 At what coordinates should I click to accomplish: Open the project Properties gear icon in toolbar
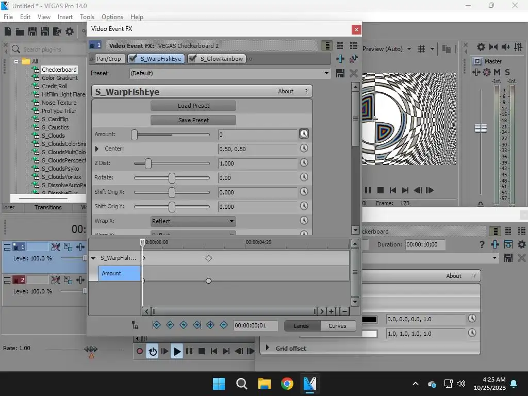(x=70, y=31)
